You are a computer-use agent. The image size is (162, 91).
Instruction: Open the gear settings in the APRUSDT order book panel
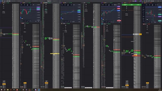coord(46,5)
